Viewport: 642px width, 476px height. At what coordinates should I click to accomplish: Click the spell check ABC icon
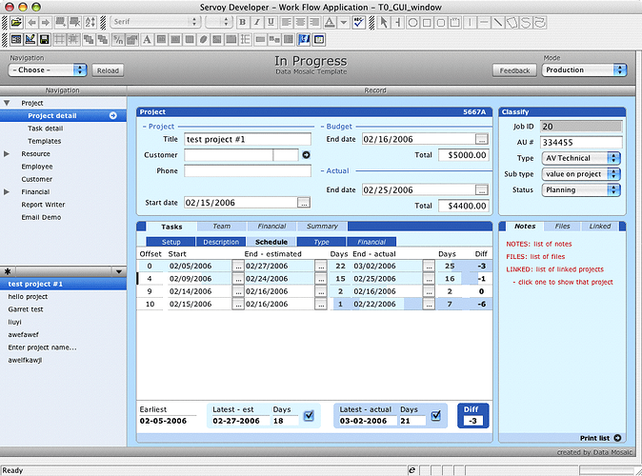coord(359,22)
